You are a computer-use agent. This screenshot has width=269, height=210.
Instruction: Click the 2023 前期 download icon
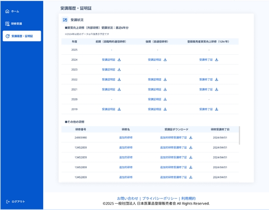click(119, 70)
